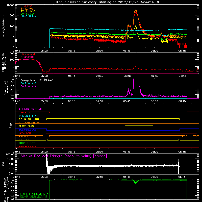Select the Collimator 8 legend label

pyautogui.click(x=28, y=83)
